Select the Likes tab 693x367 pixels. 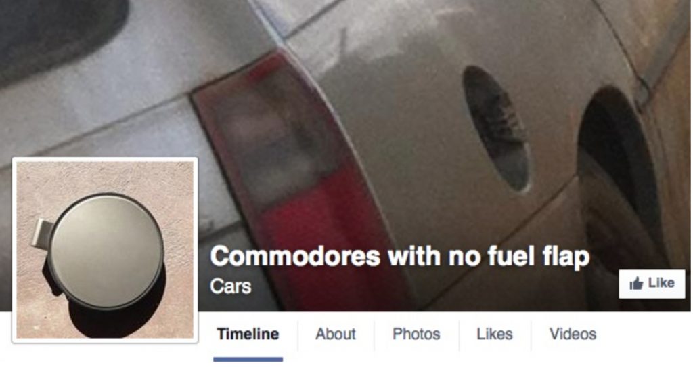point(495,334)
